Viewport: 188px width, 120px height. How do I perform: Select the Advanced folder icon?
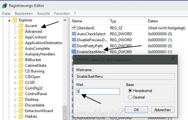pyautogui.click(x=21, y=31)
